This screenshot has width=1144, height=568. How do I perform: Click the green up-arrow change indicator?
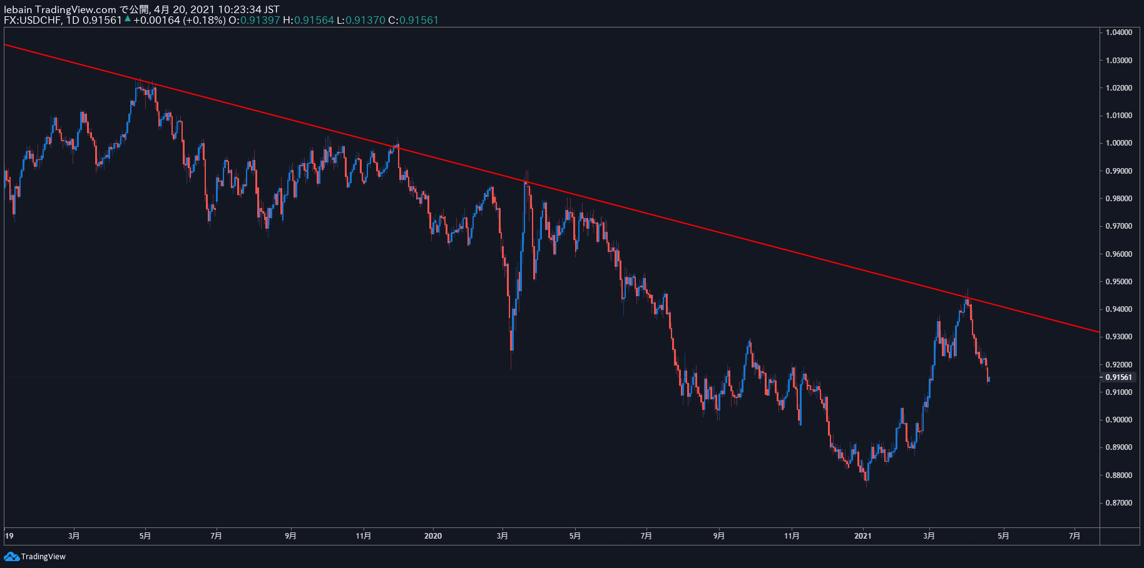pos(128,19)
